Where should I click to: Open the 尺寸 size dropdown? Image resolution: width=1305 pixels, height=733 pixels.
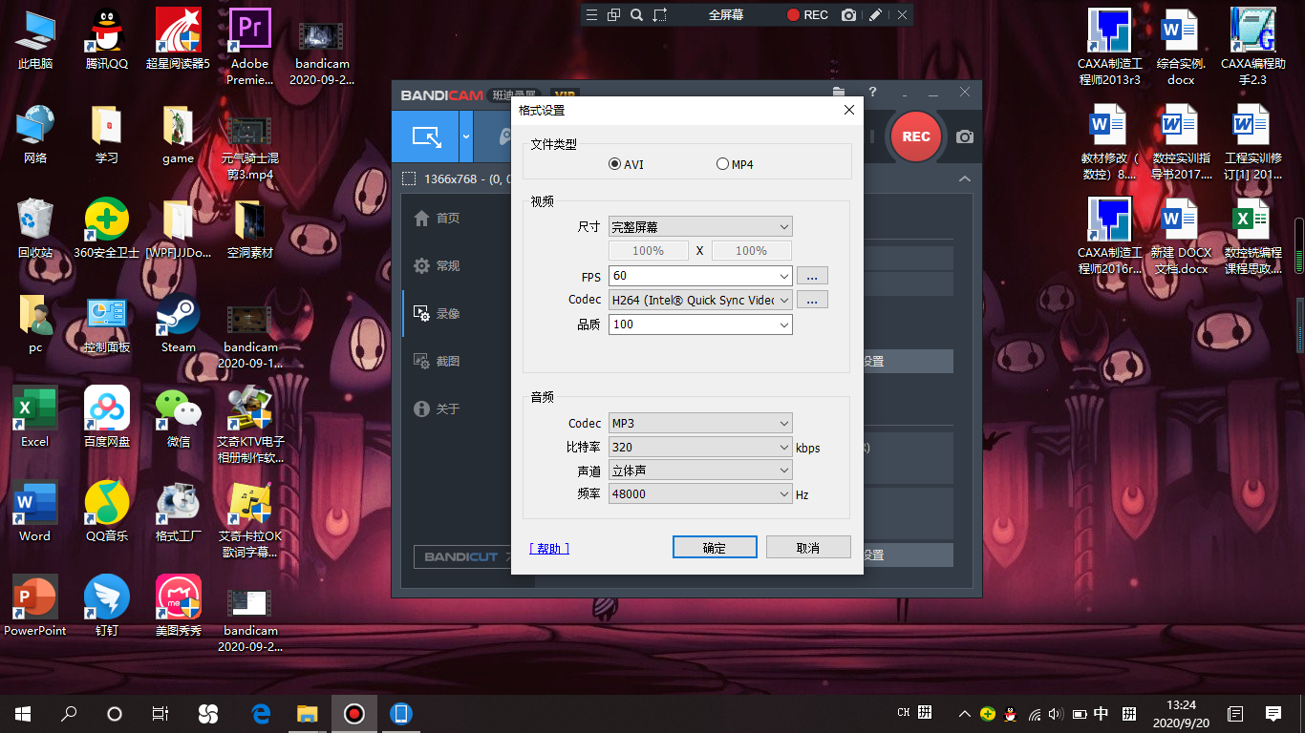click(700, 227)
